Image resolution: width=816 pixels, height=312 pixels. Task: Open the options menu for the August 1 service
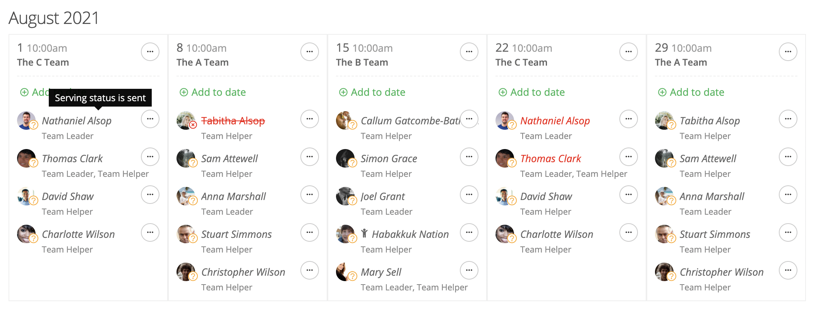coord(150,51)
